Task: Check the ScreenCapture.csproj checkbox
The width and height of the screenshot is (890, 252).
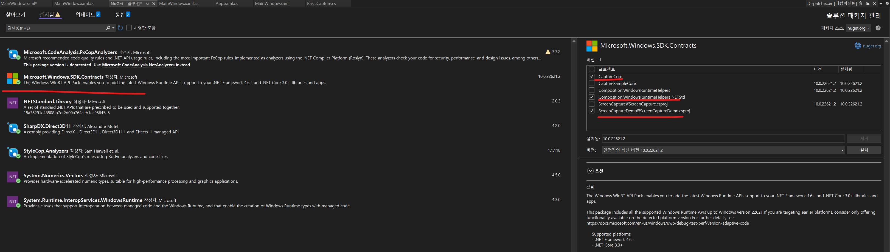Action: click(x=592, y=104)
